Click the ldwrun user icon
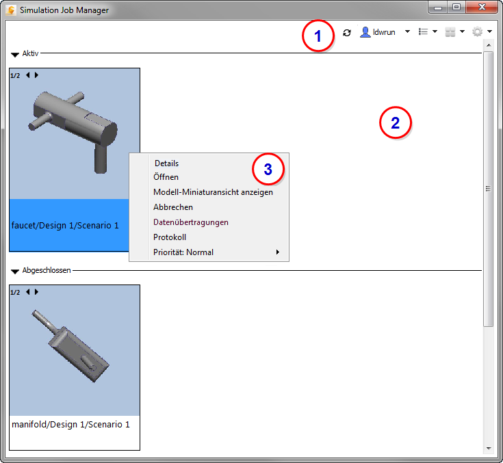This screenshot has width=503, height=463. point(365,32)
